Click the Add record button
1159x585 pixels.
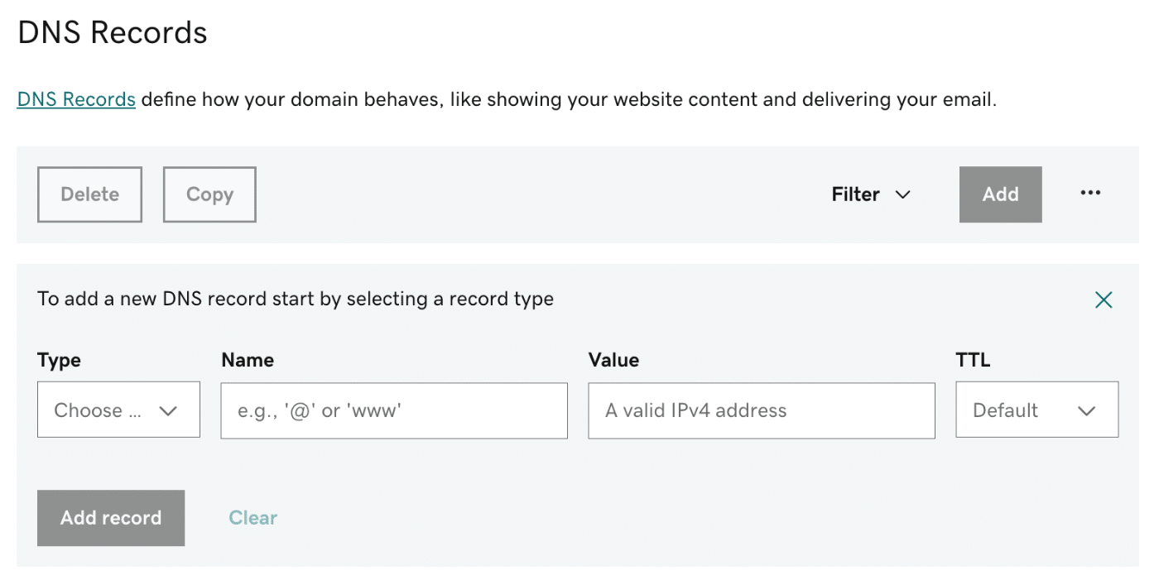point(110,518)
